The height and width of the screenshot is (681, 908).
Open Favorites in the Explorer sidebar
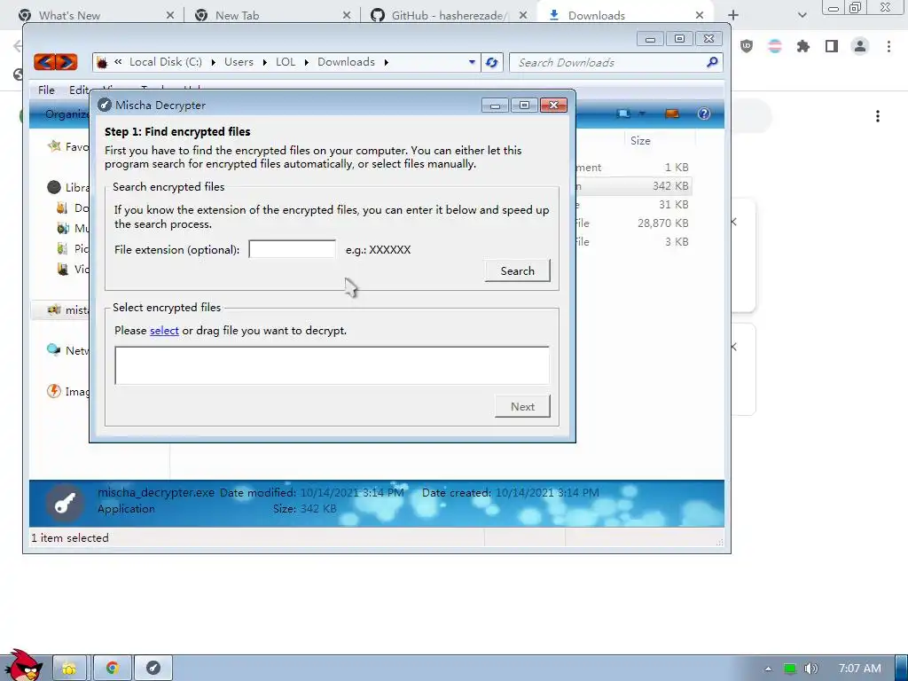coord(68,146)
